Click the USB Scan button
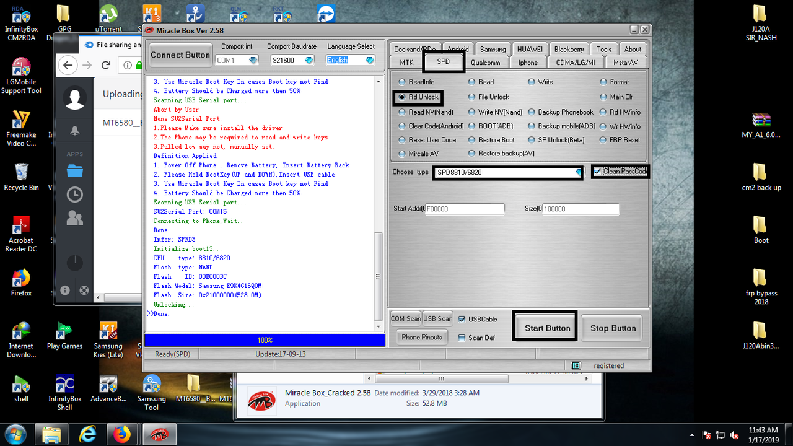This screenshot has height=446, width=793. pos(437,319)
